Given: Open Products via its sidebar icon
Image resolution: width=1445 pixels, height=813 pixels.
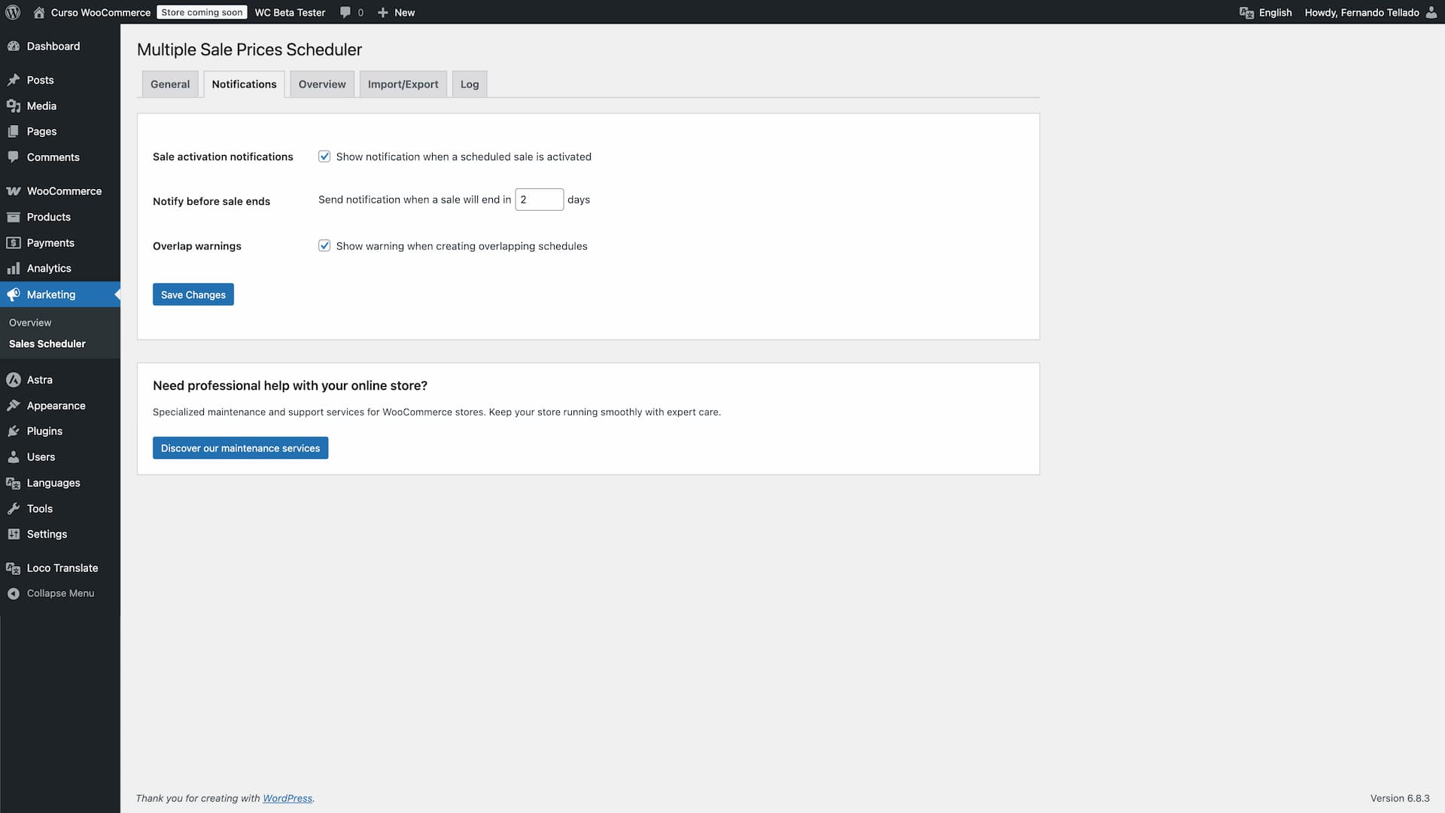Looking at the screenshot, I should [14, 217].
